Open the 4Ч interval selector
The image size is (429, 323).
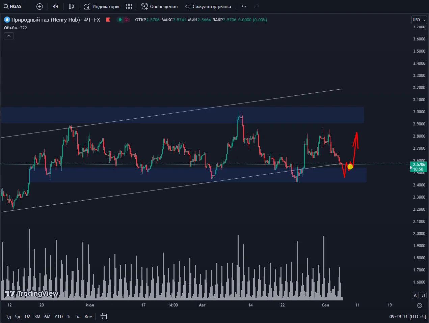(x=56, y=6)
